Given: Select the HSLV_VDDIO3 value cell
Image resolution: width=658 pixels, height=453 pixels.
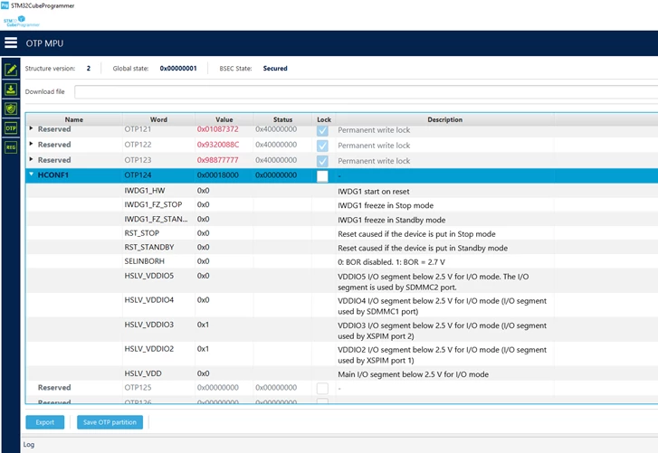Looking at the screenshot, I should tap(224, 325).
